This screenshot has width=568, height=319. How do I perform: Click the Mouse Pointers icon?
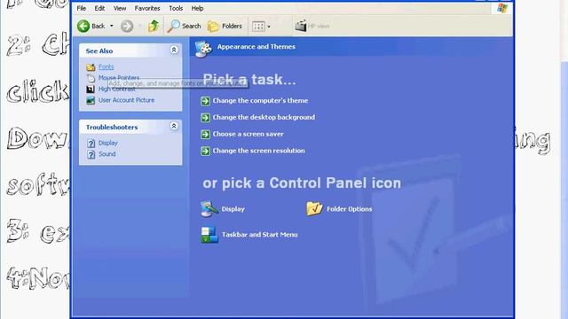coord(91,78)
